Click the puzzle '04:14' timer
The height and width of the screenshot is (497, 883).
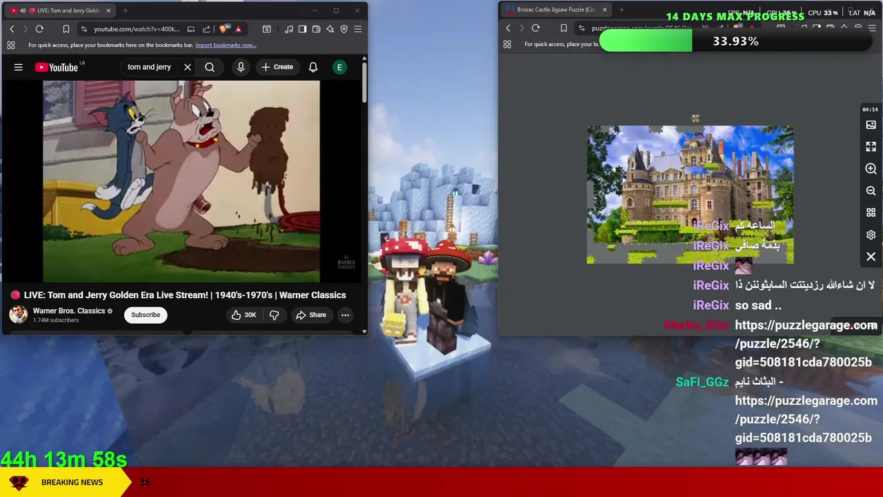pyautogui.click(x=870, y=109)
